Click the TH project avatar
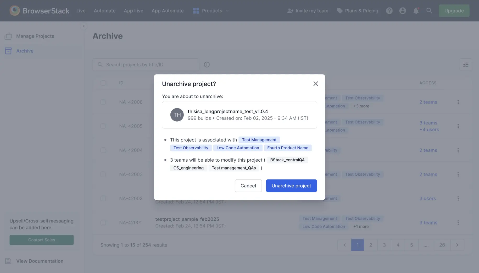This screenshot has height=273, width=479. point(177,115)
